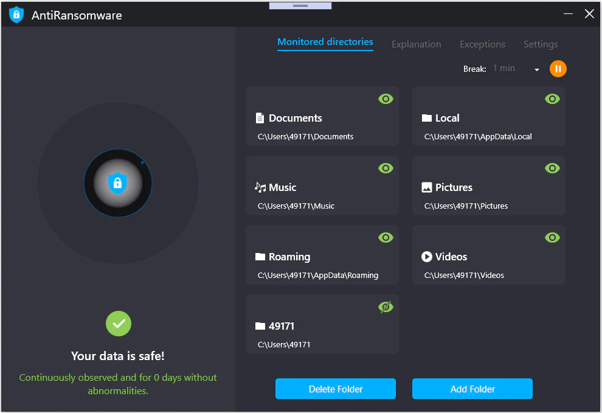Click the Videos play icon
Viewport: 602px width, 413px height.
tap(426, 257)
